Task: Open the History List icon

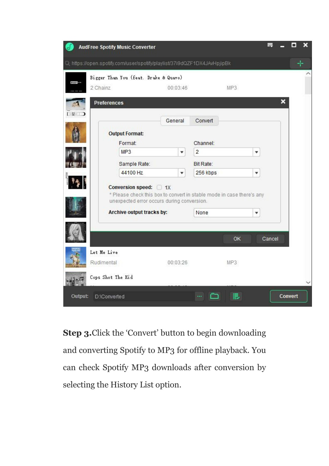Action: point(236,296)
